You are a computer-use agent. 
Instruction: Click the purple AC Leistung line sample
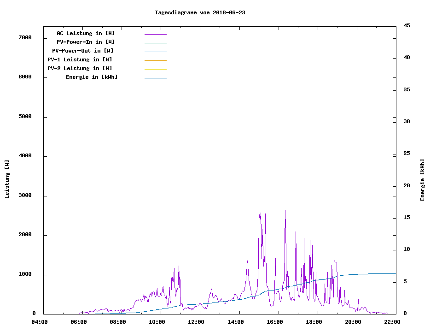point(155,34)
